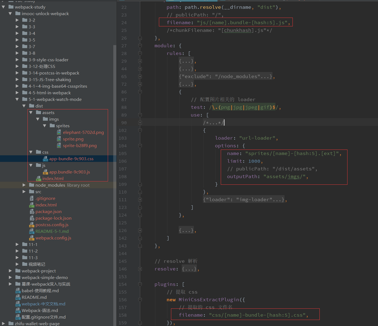Click the node_modules folder icon
The image size is (378, 326).
[x=32, y=185]
